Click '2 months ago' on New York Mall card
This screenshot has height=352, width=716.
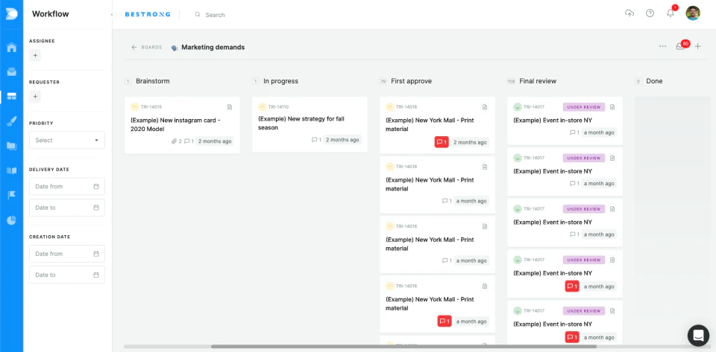470,142
